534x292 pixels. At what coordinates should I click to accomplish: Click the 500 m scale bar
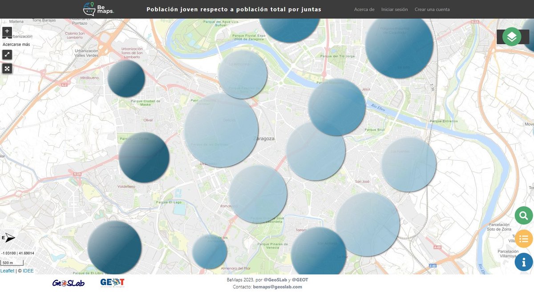coord(12,263)
